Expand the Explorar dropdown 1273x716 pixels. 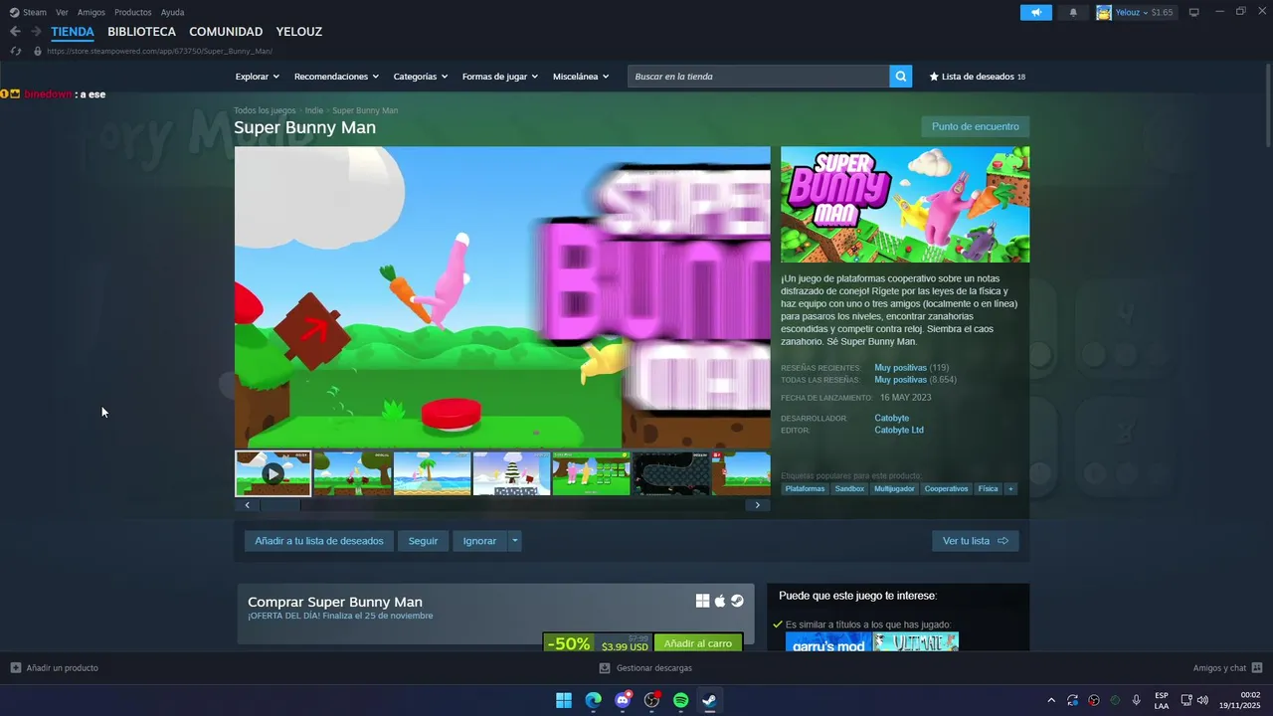(258, 77)
